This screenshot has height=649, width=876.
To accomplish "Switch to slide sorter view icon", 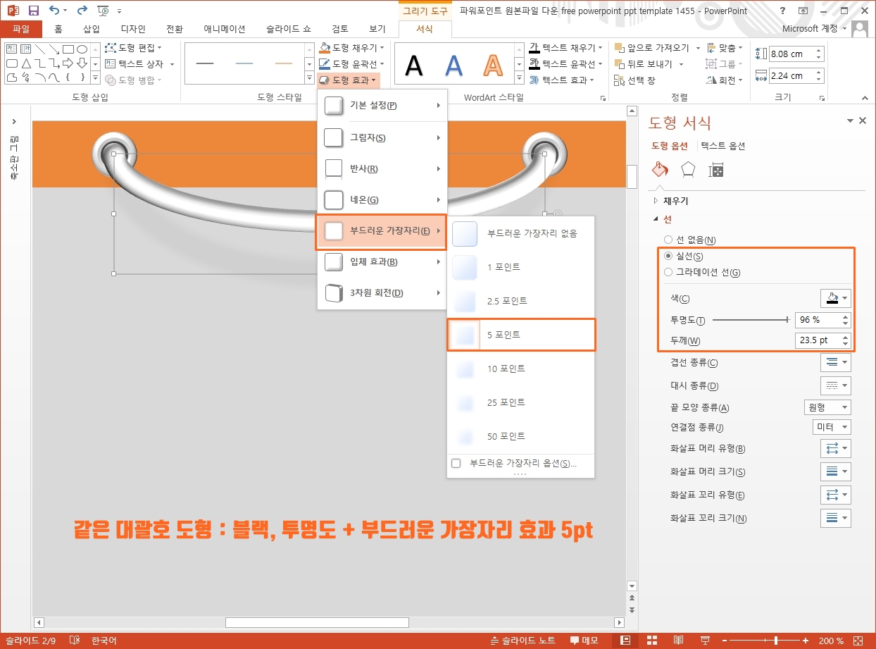I will 652,641.
